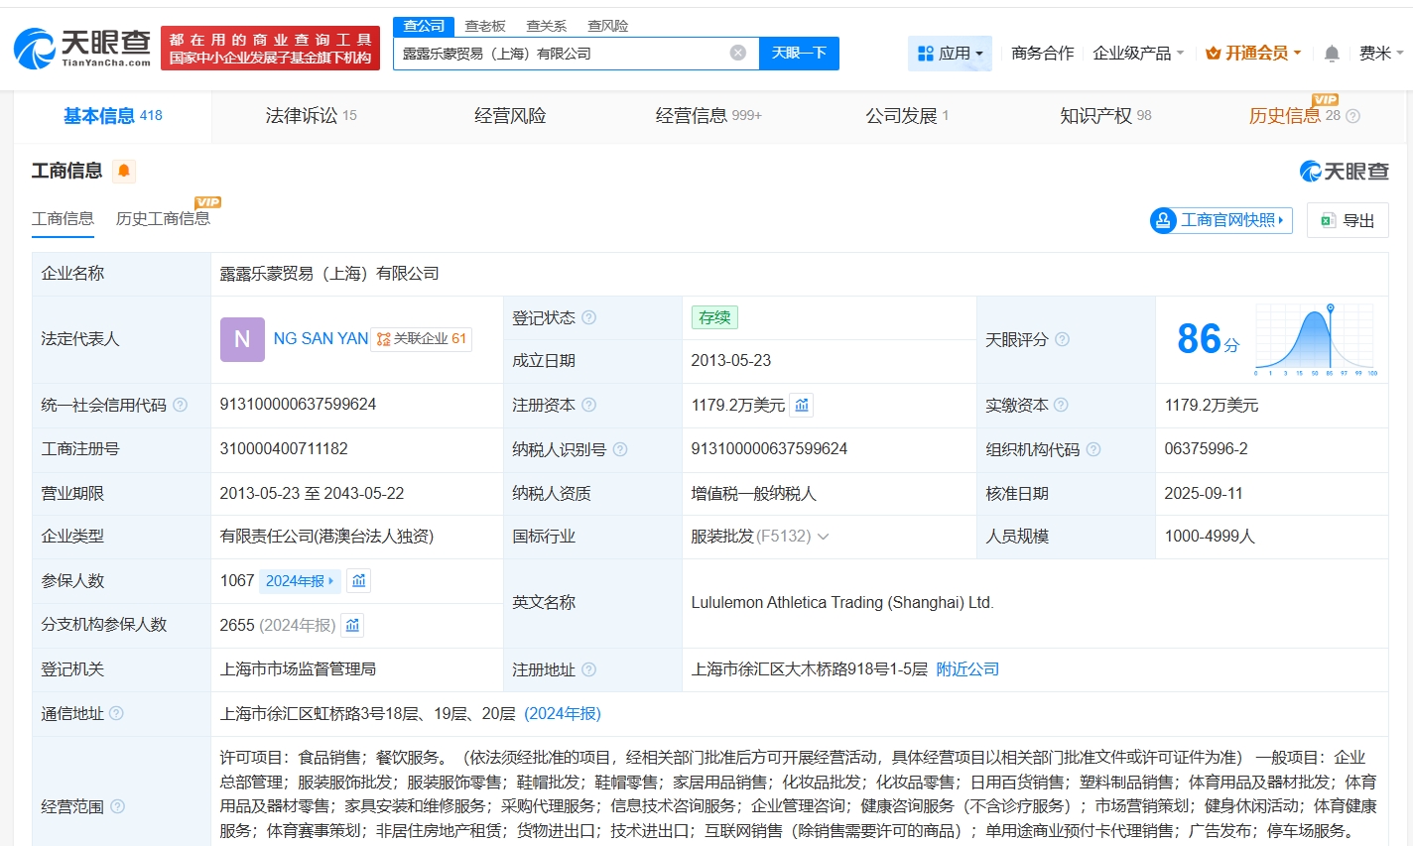This screenshot has width=1413, height=846.
Task: Expand the 服装批发 industry classification
Action: (x=823, y=537)
